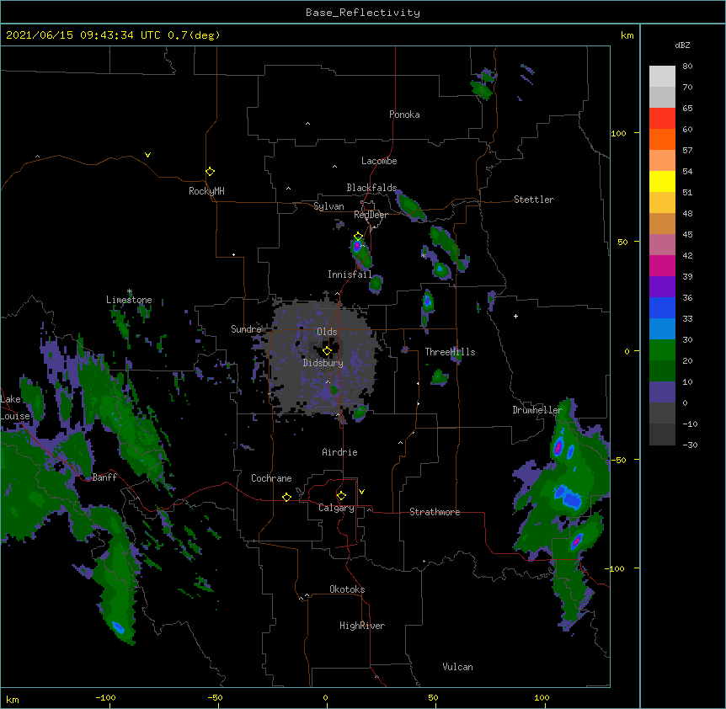
Task: Click the Didsbury town label
Action: (323, 363)
